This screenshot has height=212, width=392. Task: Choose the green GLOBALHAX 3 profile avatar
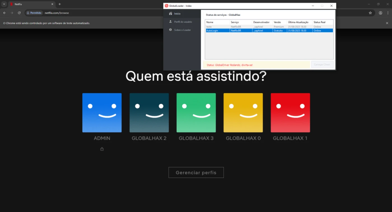[196, 113]
